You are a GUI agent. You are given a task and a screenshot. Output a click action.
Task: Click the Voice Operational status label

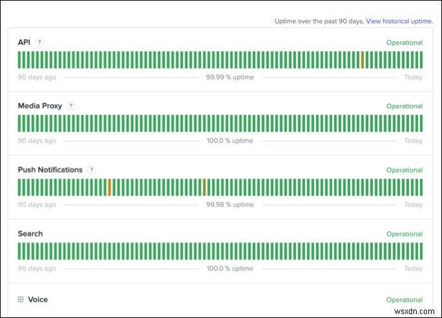click(x=404, y=300)
